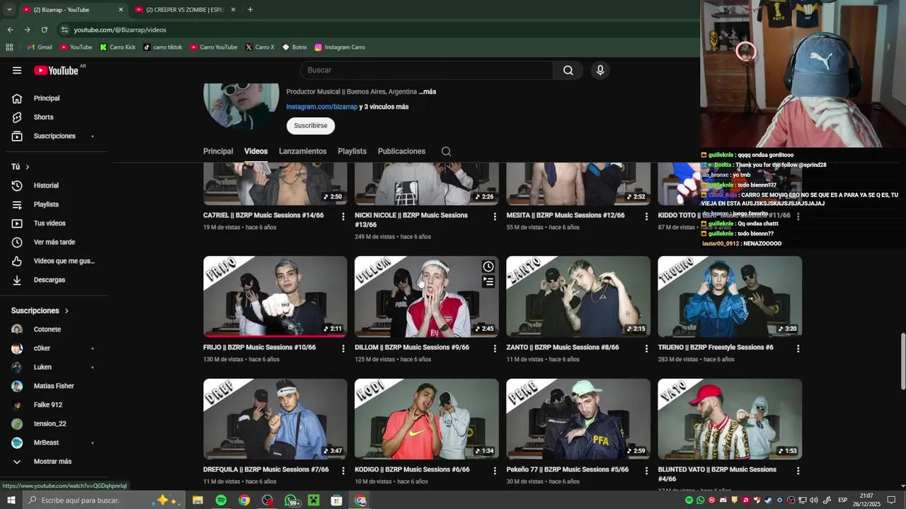
Task: Open the Carro Kick bookmark
Action: tap(117, 47)
